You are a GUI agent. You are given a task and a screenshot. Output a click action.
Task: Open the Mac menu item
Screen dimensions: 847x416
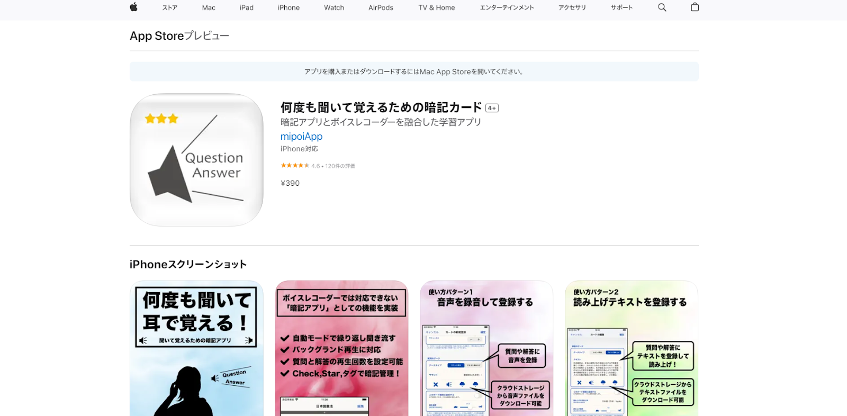point(209,7)
